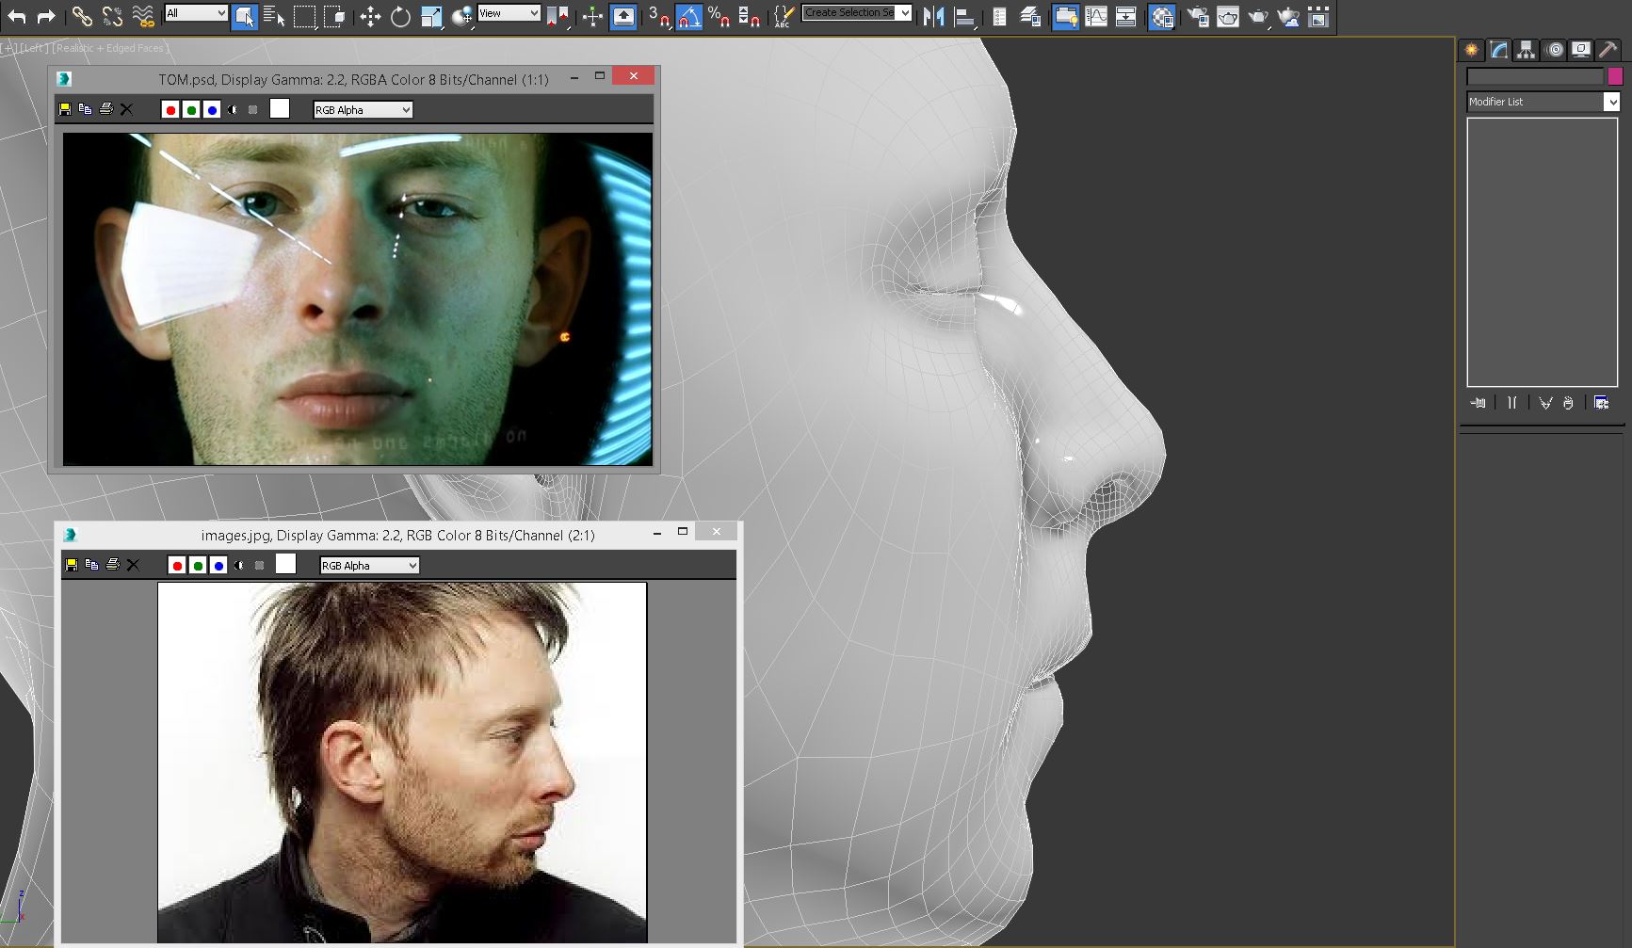Open RGB Alpha dropdown in images.jpg window
This screenshot has width=1632, height=948.
(x=369, y=566)
